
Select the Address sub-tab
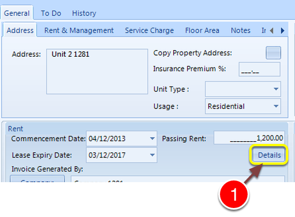pos(20,30)
